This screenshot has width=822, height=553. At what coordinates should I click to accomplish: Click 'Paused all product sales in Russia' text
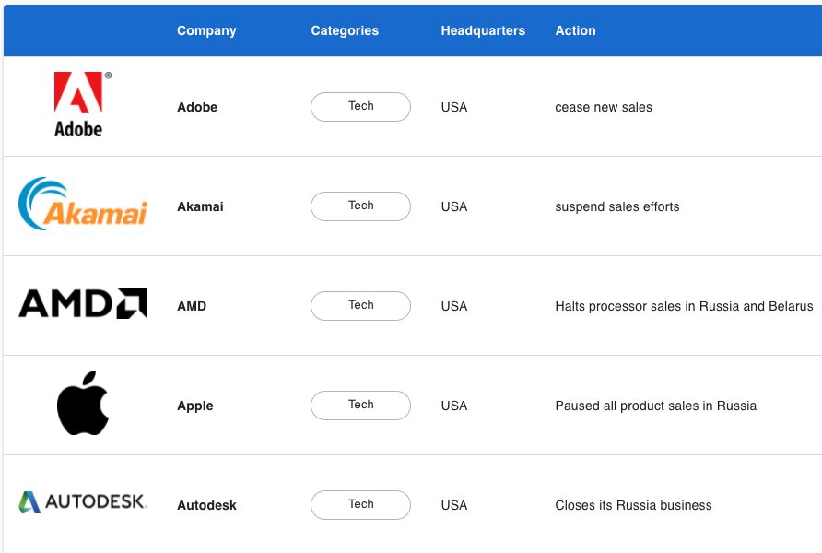(x=656, y=406)
